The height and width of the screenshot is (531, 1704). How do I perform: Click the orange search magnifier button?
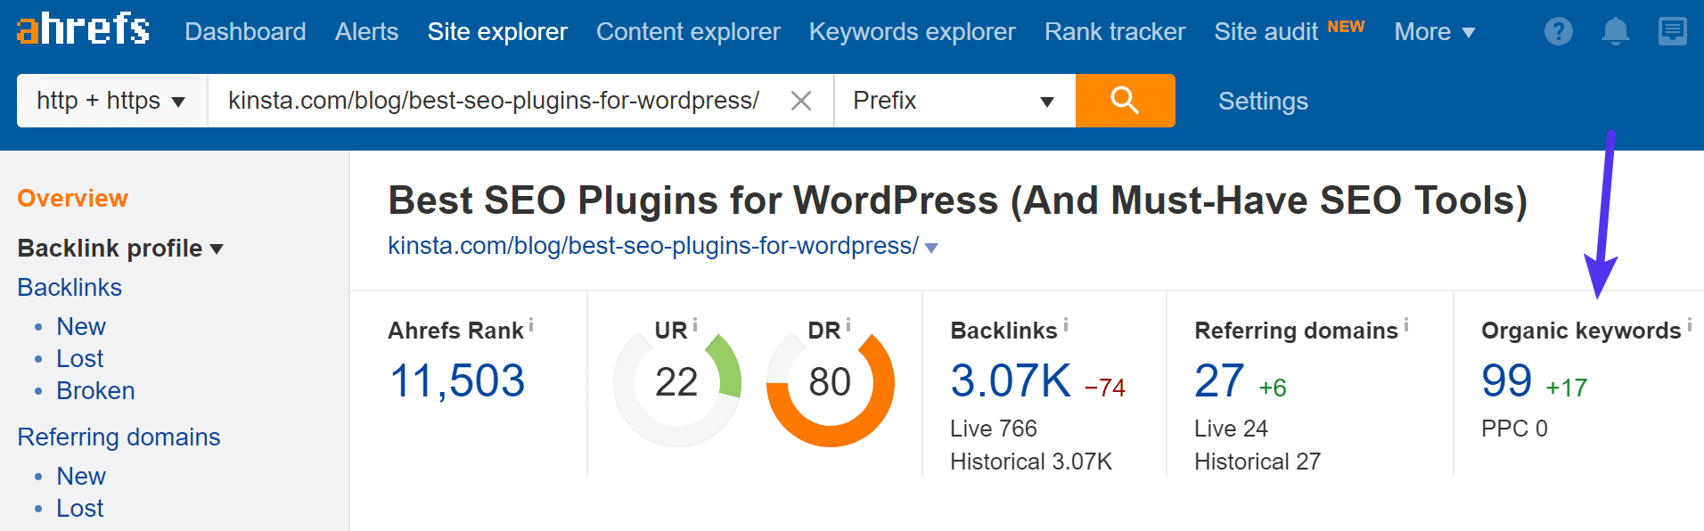pos(1125,101)
